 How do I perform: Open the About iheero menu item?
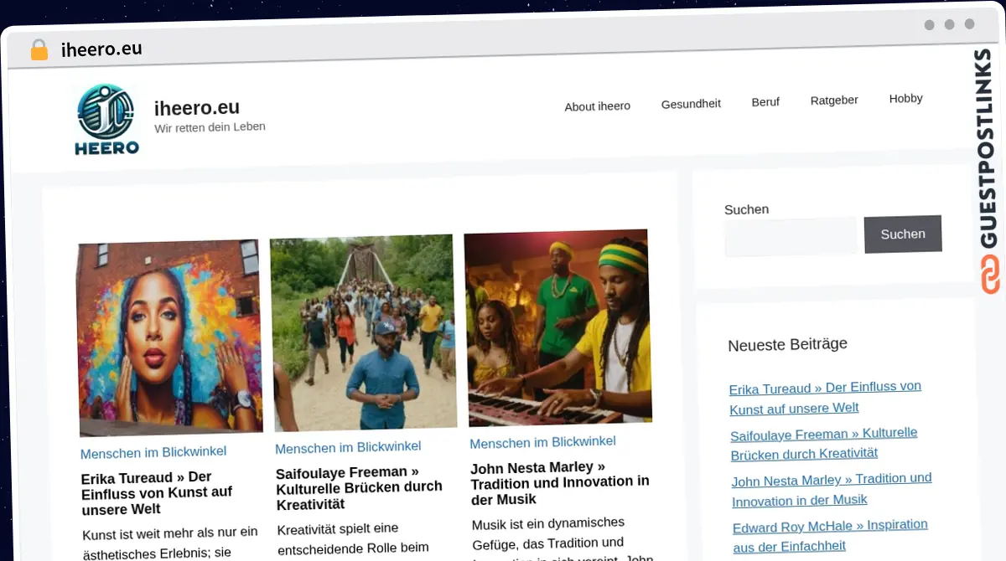point(597,106)
